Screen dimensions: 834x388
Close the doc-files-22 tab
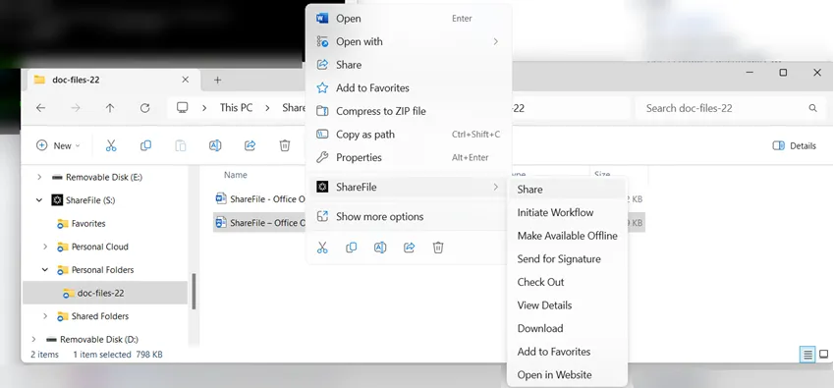(185, 80)
